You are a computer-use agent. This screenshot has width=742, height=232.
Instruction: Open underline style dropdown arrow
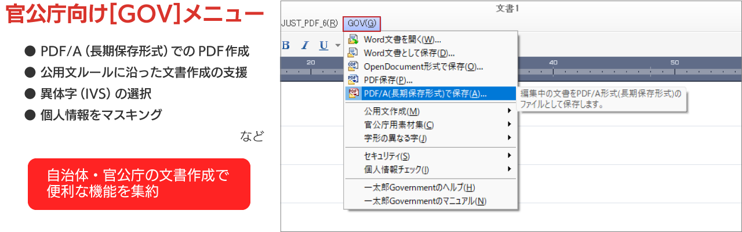click(x=337, y=46)
